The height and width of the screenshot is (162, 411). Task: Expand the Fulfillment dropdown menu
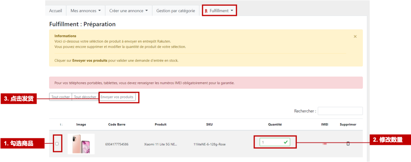click(x=219, y=11)
